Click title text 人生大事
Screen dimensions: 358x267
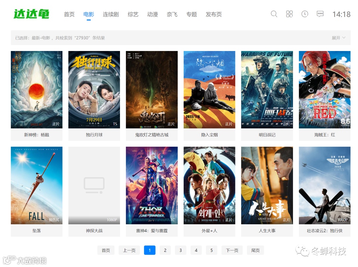(x=267, y=231)
